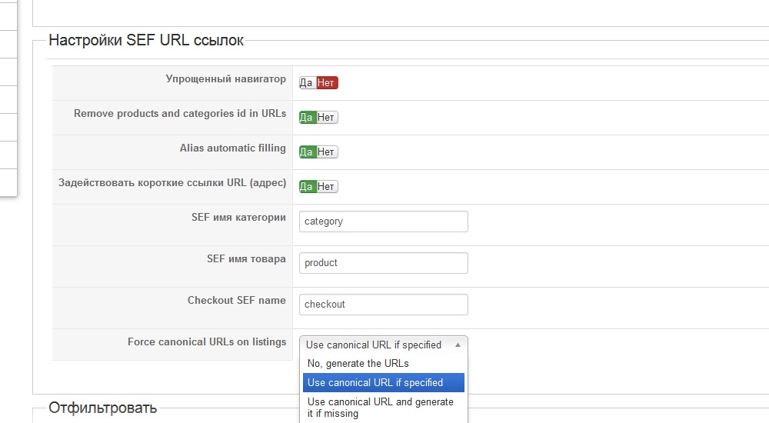Click into the Checkout SEF name field

click(383, 305)
